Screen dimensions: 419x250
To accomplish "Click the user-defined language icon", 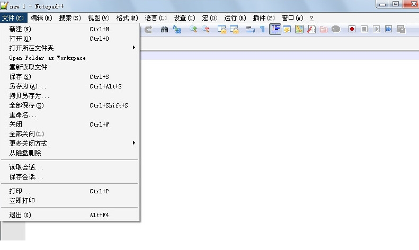I will [x=287, y=29].
